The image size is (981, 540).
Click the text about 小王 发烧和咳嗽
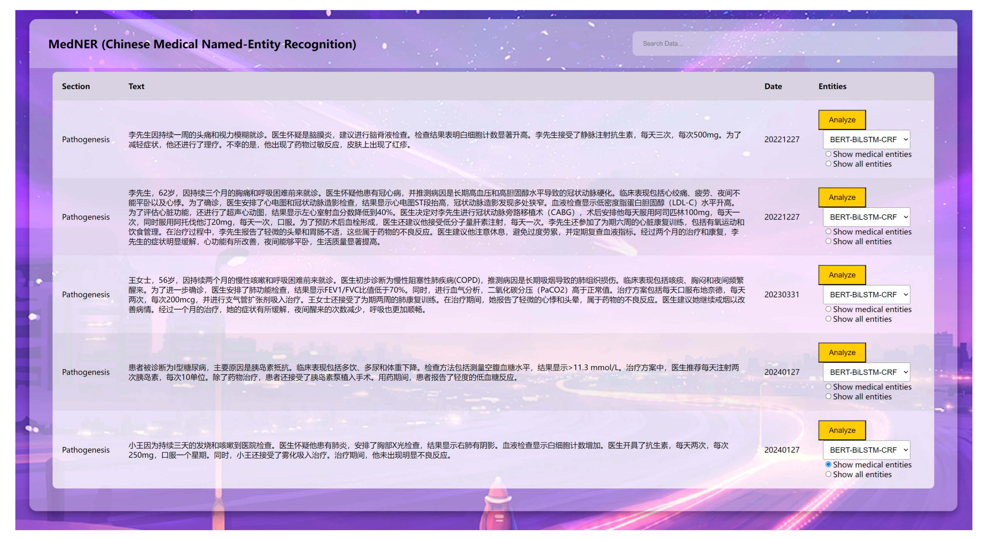tap(429, 450)
